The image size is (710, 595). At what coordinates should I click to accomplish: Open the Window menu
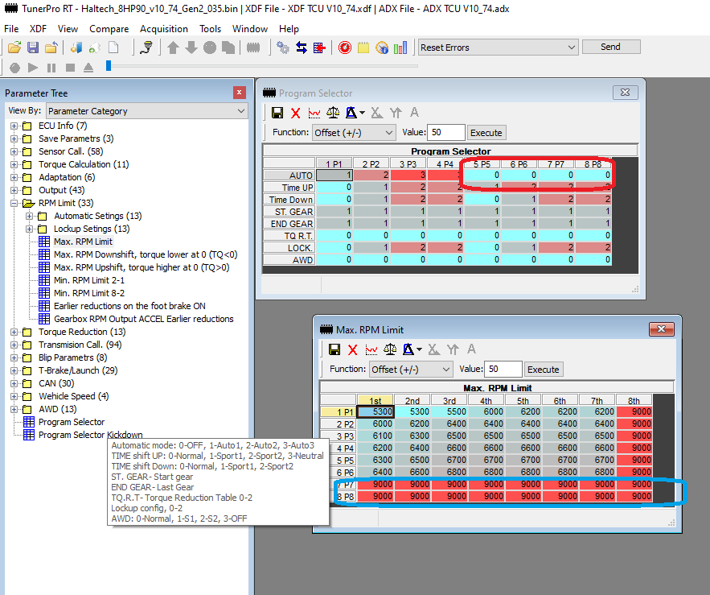pyautogui.click(x=250, y=29)
